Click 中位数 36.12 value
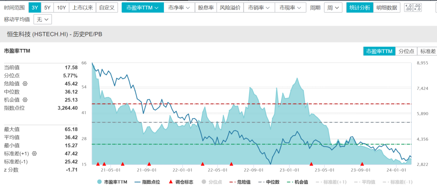437x188 pixels. (x=71, y=92)
